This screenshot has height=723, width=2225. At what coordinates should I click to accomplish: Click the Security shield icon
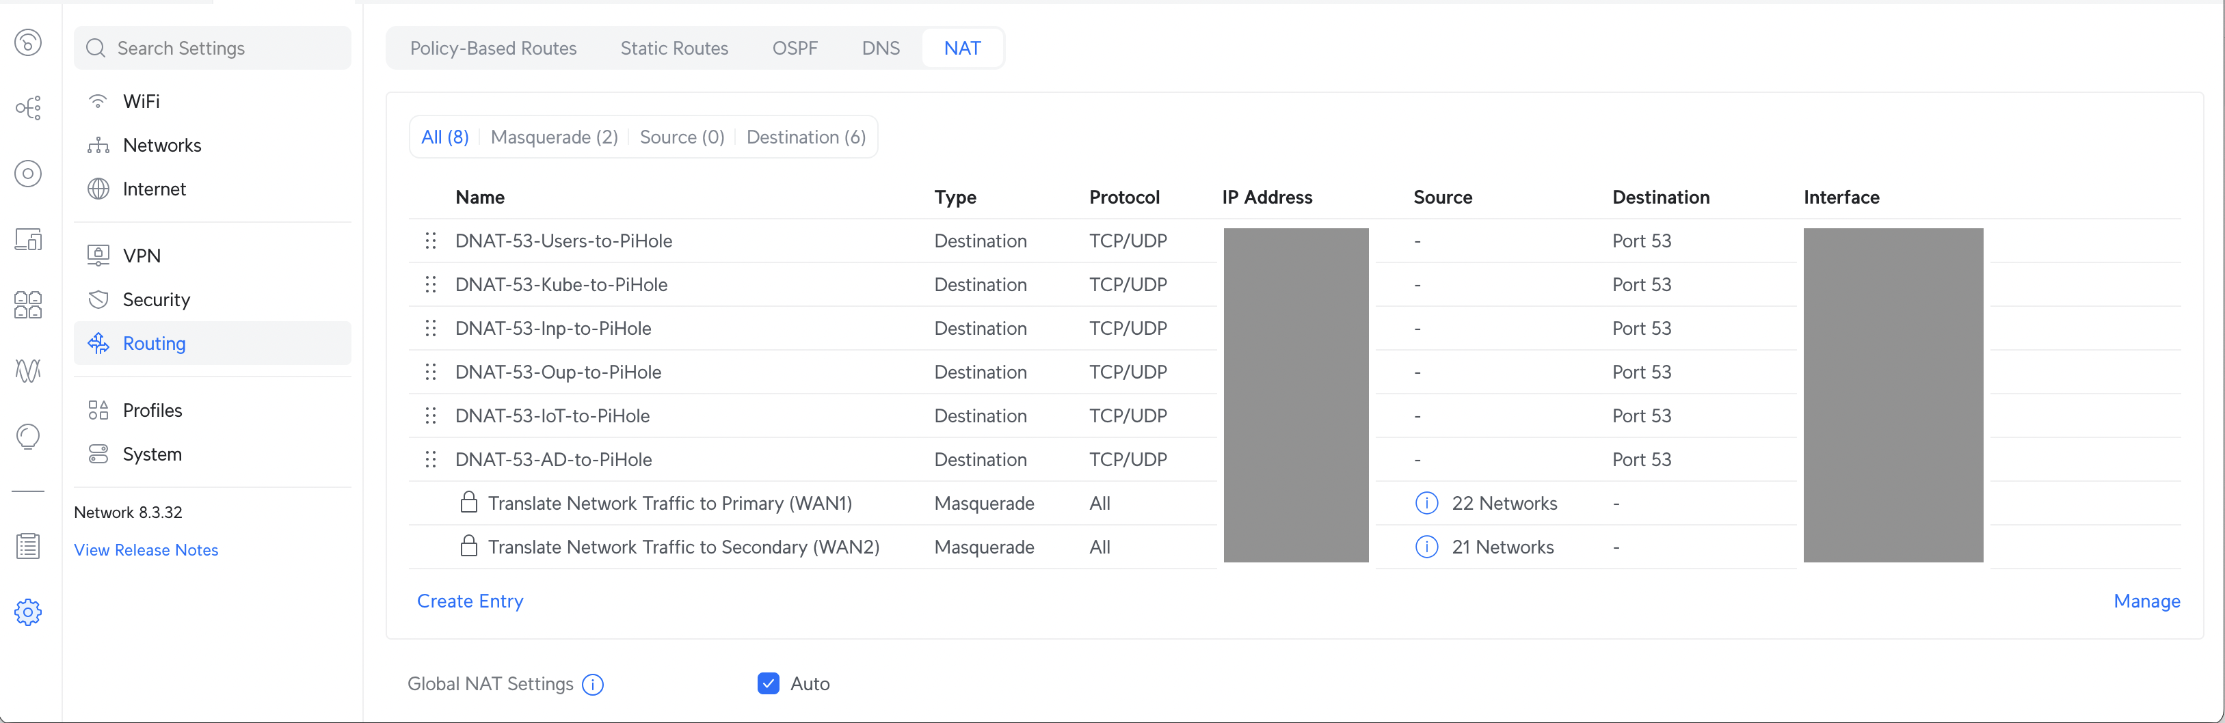pyautogui.click(x=98, y=299)
